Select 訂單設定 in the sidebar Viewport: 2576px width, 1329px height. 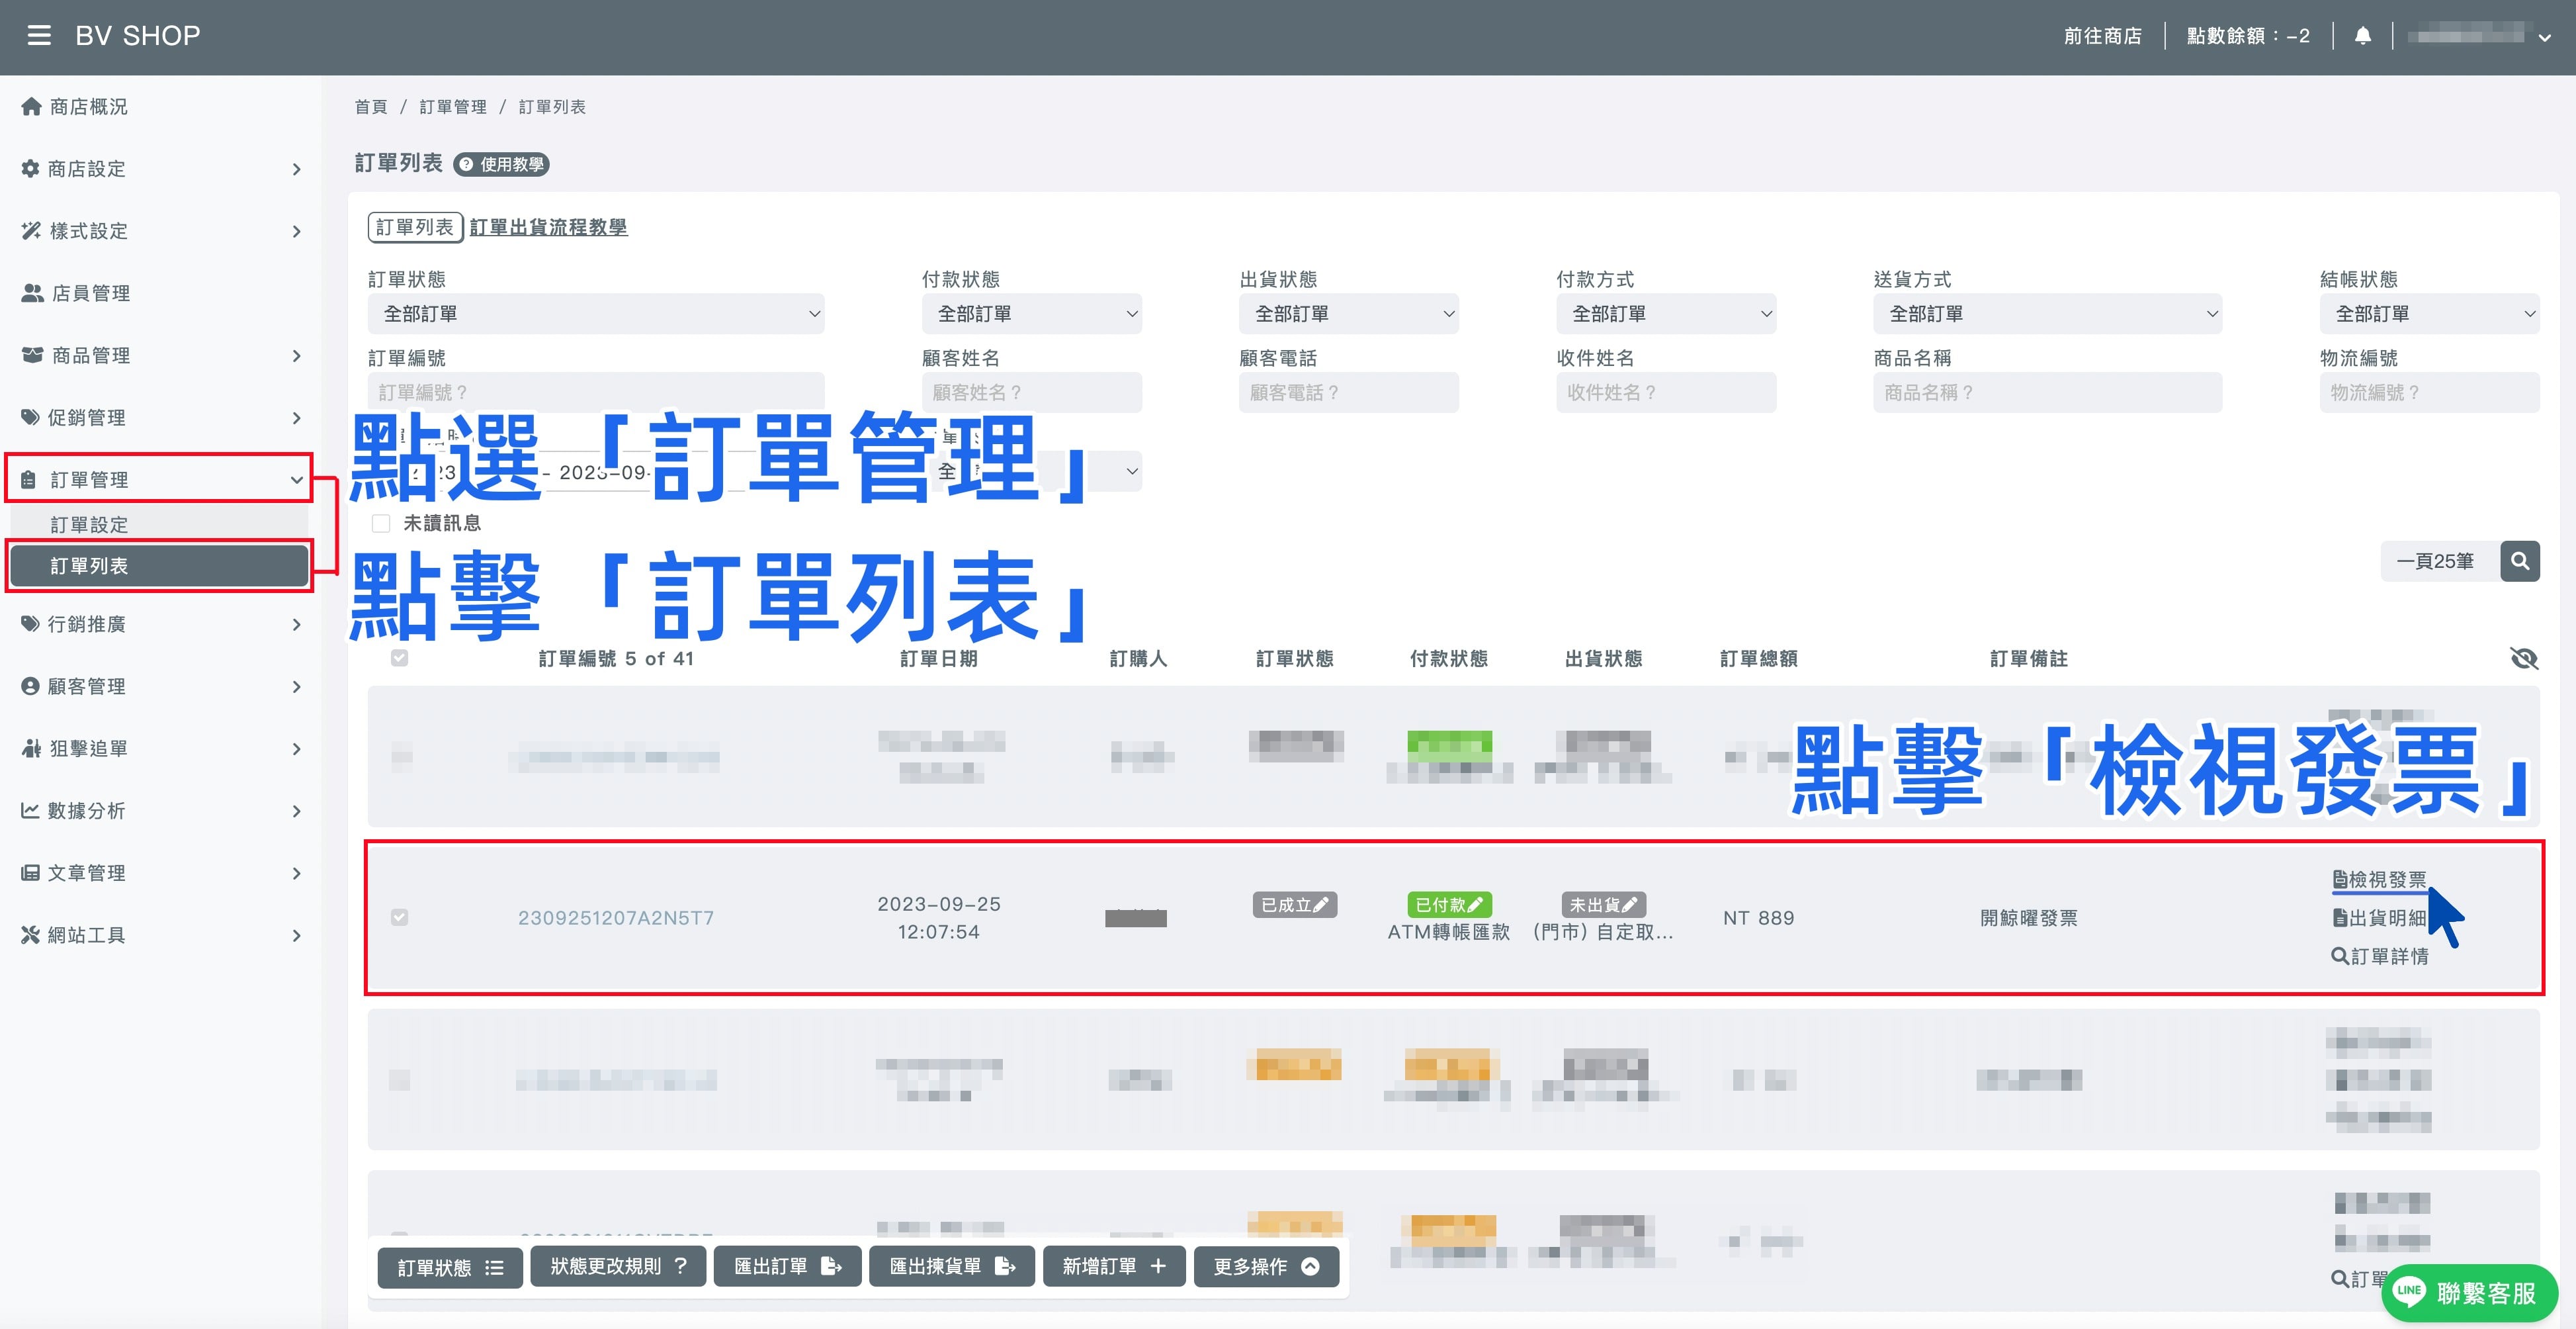coord(159,524)
